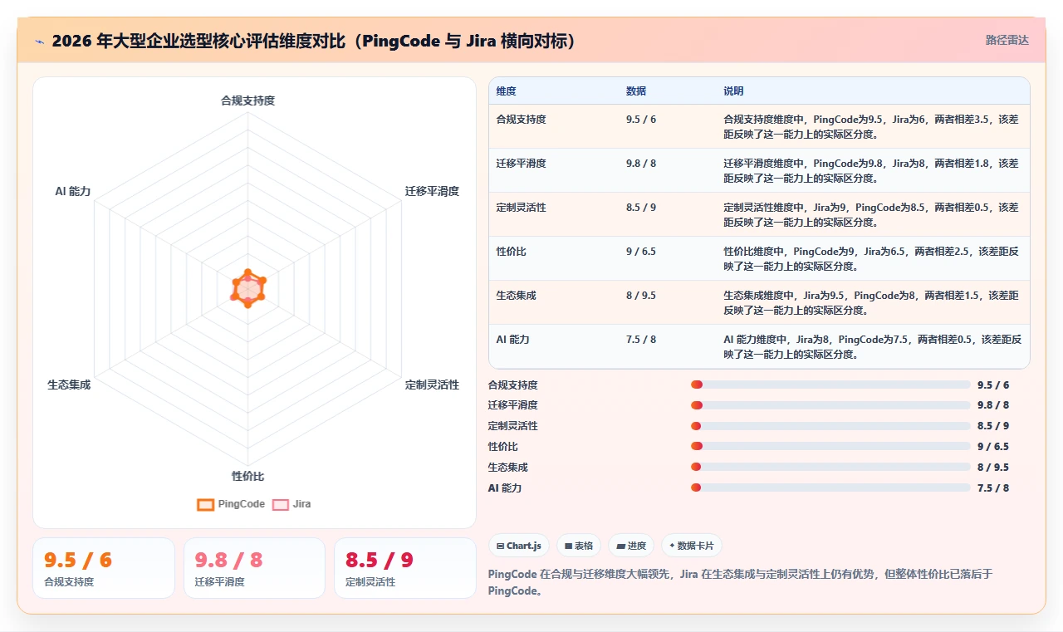This screenshot has width=1063, height=632.
Task: Click the 表格 tag chip
Action: [x=579, y=546]
